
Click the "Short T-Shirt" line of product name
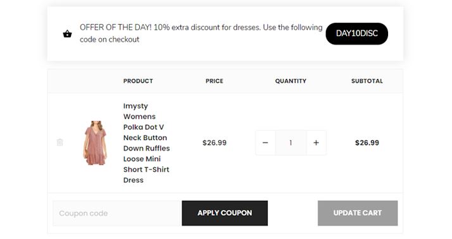coord(146,170)
